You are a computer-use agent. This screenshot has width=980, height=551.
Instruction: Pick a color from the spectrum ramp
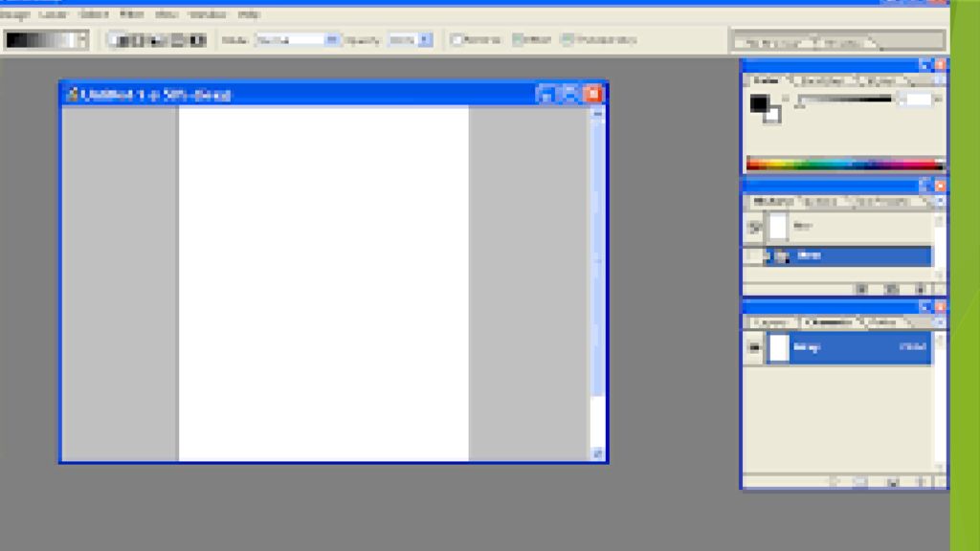pyautogui.click(x=845, y=165)
